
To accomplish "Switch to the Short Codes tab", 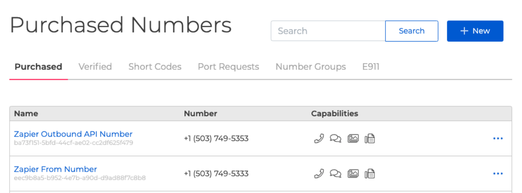I will click(x=155, y=67).
